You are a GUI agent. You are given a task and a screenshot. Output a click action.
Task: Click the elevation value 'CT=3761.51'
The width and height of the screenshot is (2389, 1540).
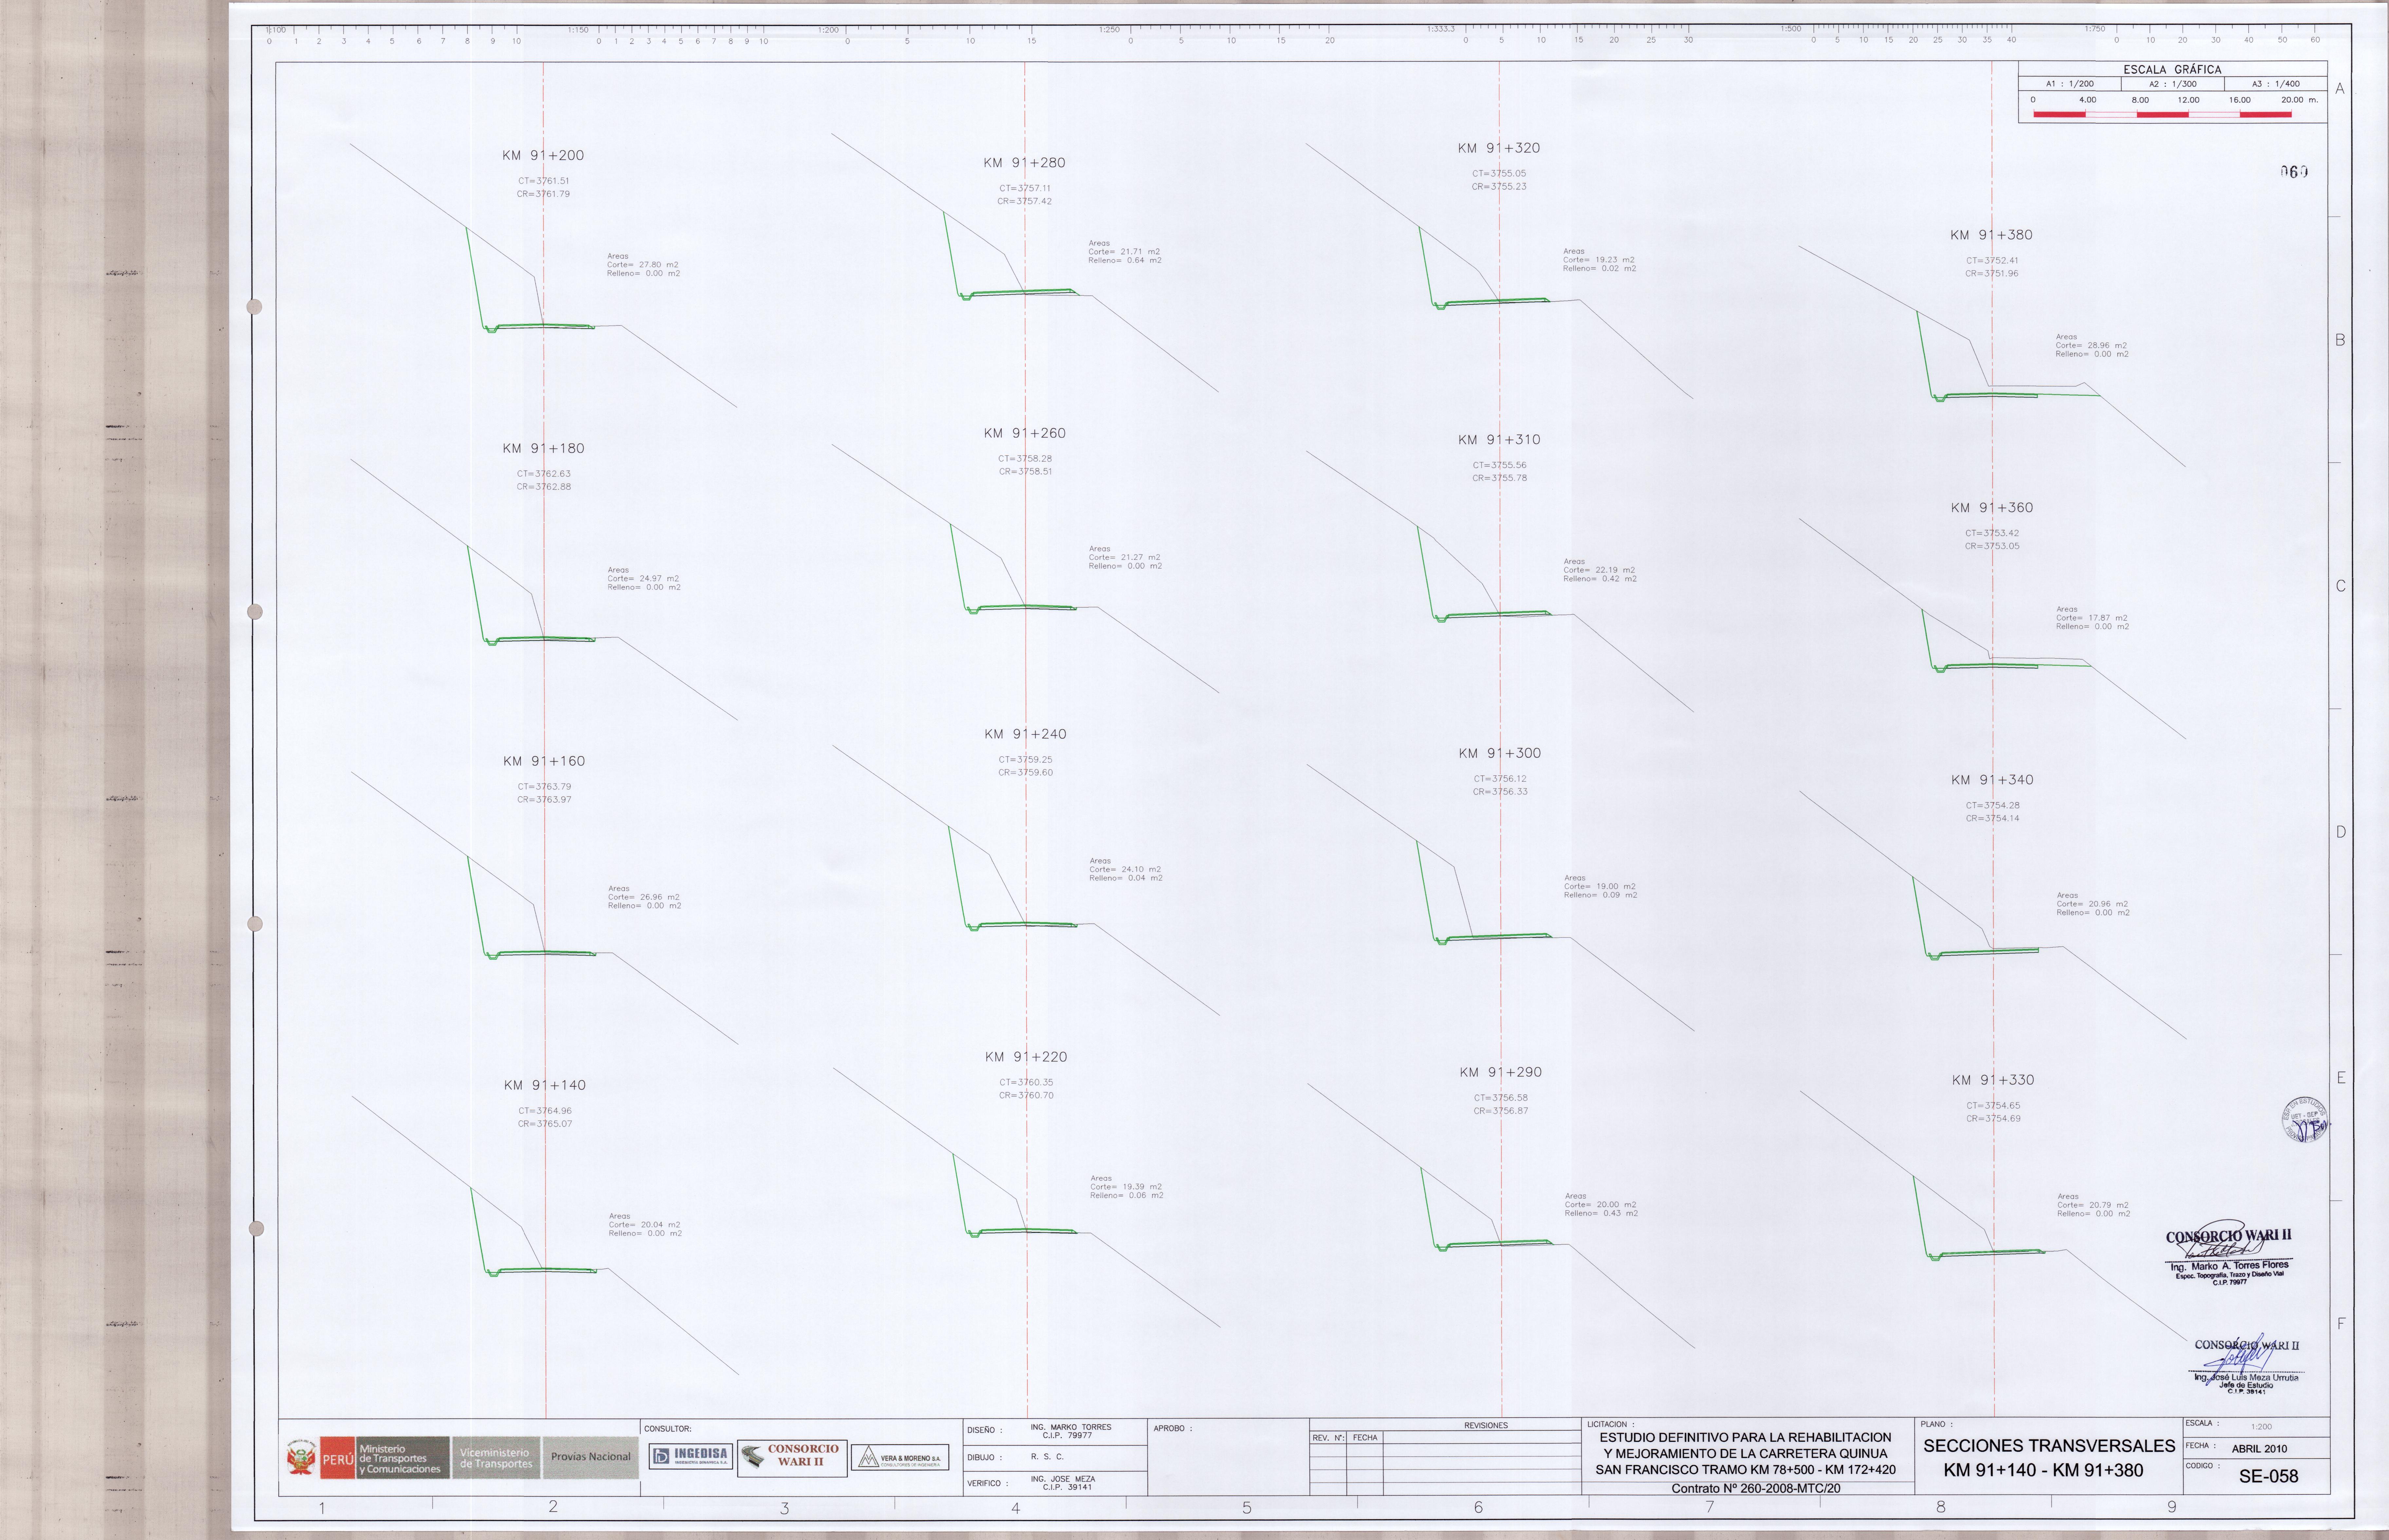543,181
